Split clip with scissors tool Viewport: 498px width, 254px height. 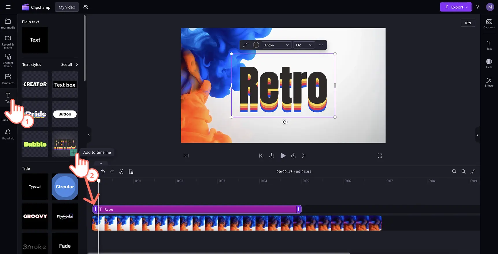tap(121, 171)
